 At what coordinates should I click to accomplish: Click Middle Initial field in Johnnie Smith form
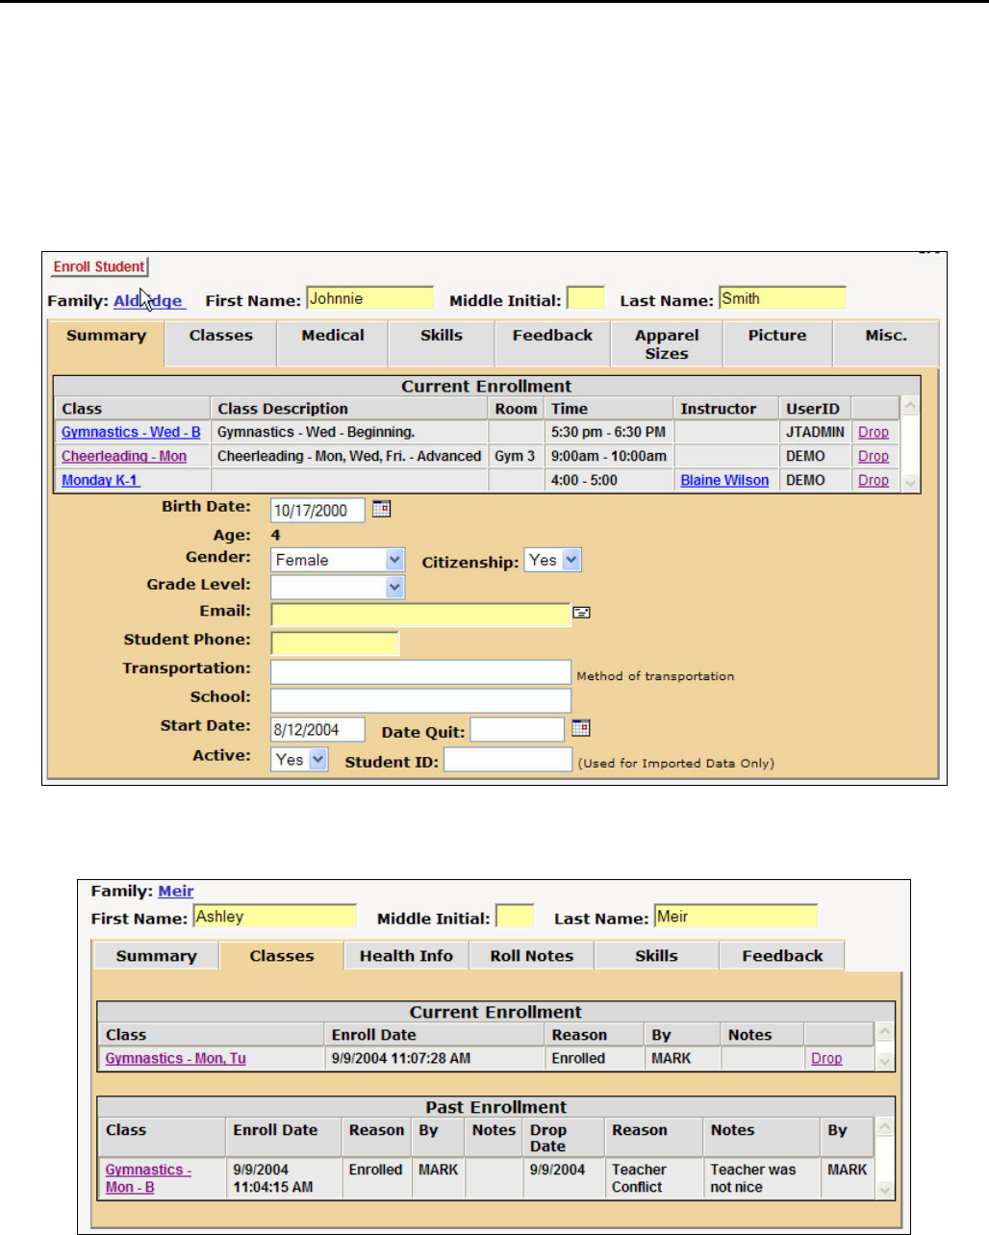tap(586, 299)
